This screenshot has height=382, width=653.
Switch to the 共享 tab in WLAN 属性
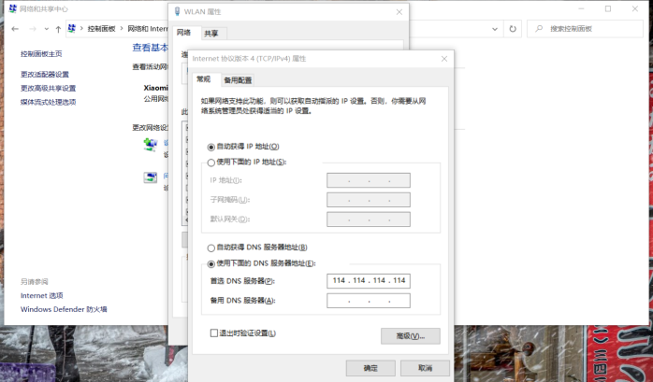[210, 33]
